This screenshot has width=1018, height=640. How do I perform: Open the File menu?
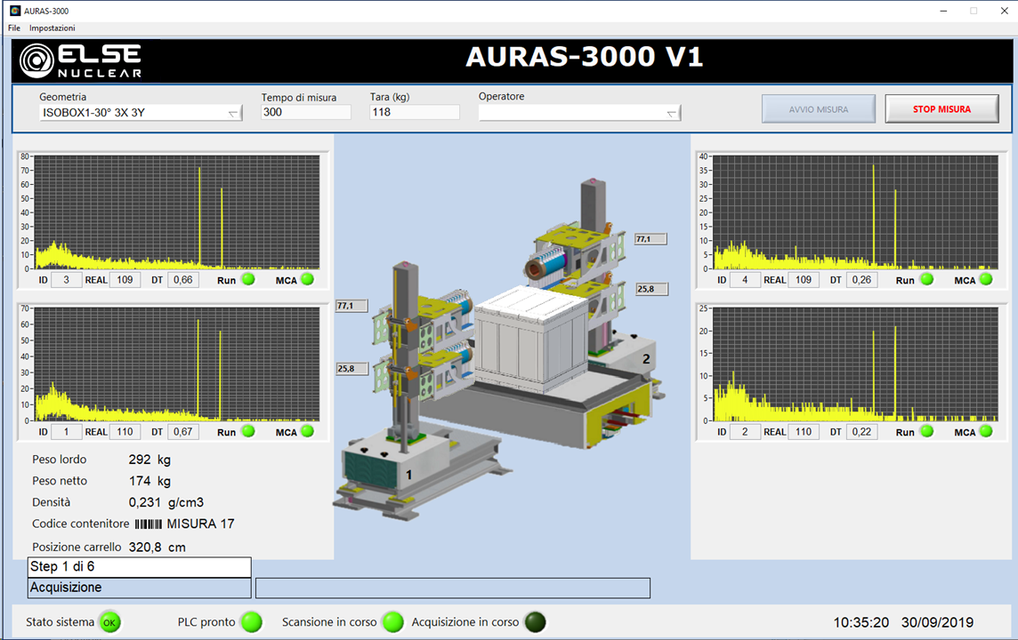(14, 28)
